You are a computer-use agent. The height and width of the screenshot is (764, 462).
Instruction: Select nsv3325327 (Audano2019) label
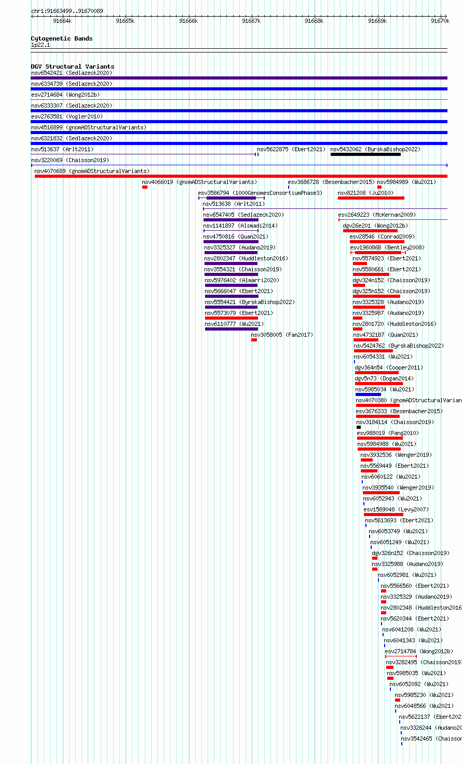coord(240,248)
